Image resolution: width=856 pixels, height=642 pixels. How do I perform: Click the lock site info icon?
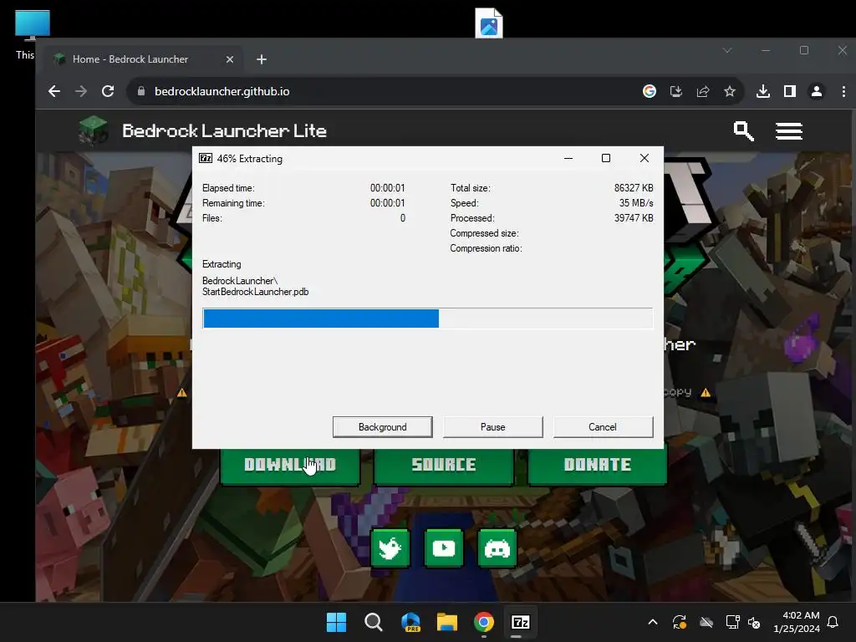[x=140, y=91]
